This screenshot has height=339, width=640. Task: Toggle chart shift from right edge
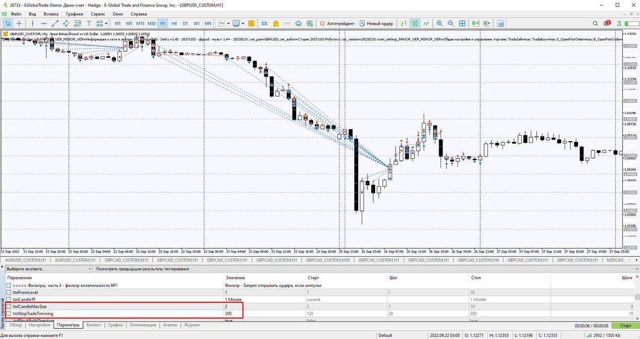click(x=487, y=23)
